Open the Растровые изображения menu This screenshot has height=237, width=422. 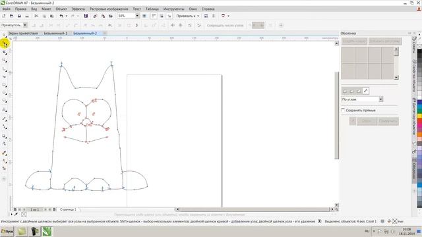pos(109,9)
